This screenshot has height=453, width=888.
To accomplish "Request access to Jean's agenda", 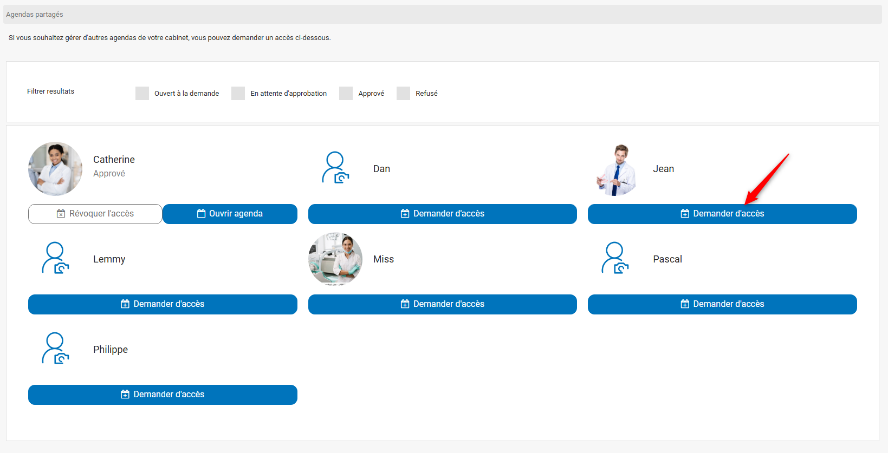I will pos(722,214).
